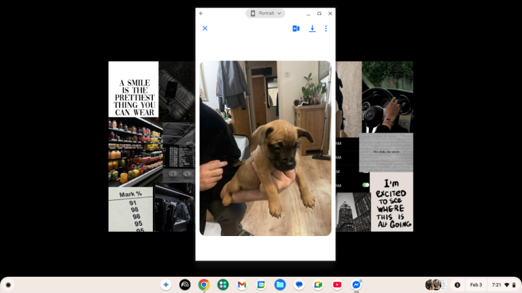Open recent screenshots holding space thumbnails
Image resolution: width=522 pixels, height=293 pixels.
pyautogui.click(x=435, y=285)
